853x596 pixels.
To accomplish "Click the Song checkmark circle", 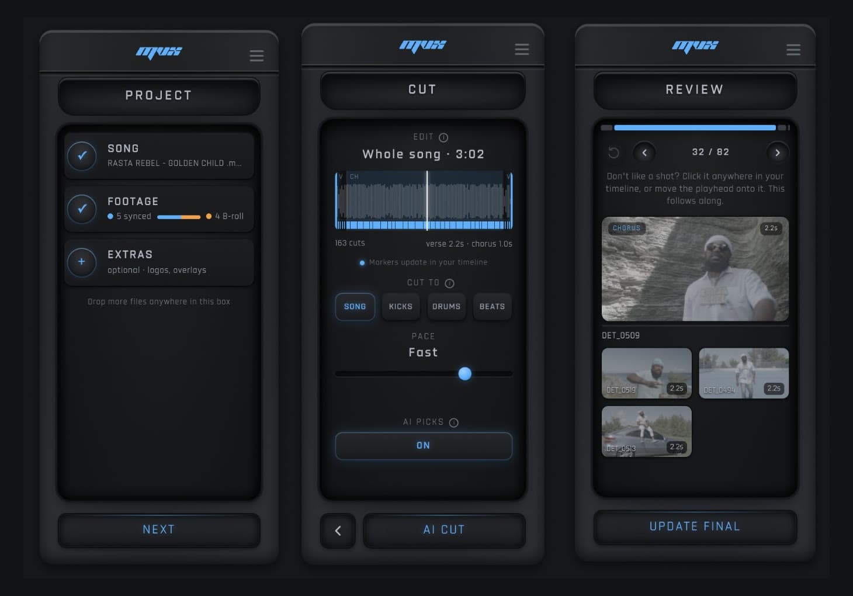I will click(82, 156).
